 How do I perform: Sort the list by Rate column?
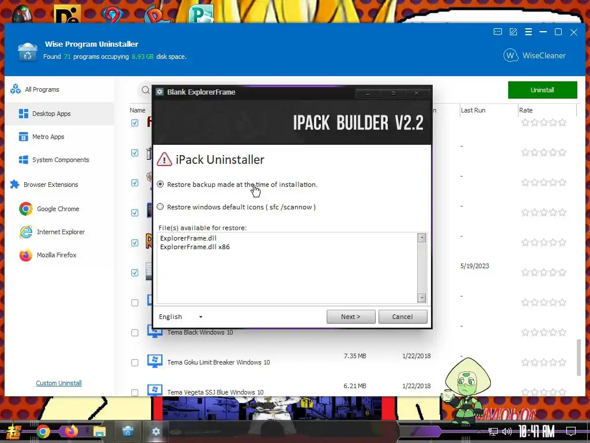click(525, 110)
